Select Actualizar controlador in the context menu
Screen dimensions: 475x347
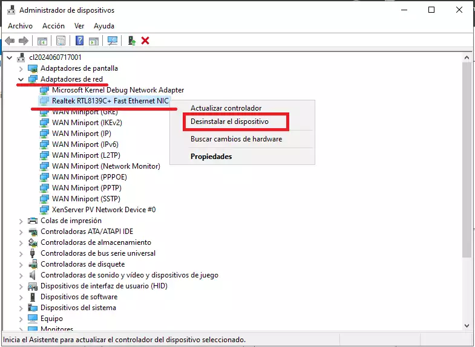226,108
